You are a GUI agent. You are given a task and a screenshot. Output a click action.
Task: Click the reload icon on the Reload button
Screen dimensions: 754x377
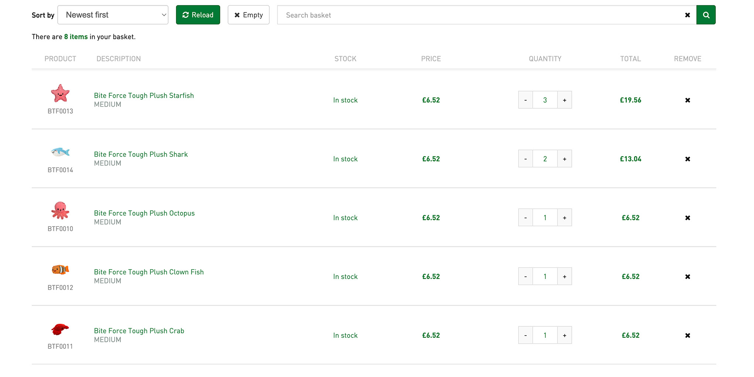click(186, 15)
